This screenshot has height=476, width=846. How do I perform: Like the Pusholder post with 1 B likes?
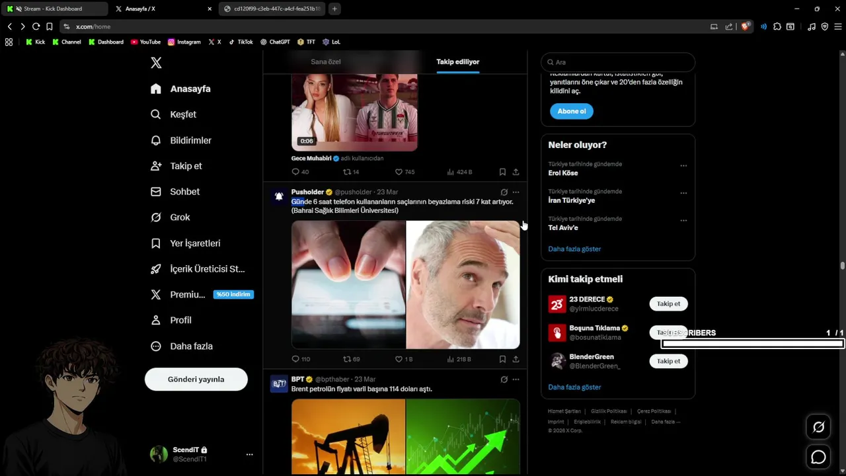tap(399, 359)
